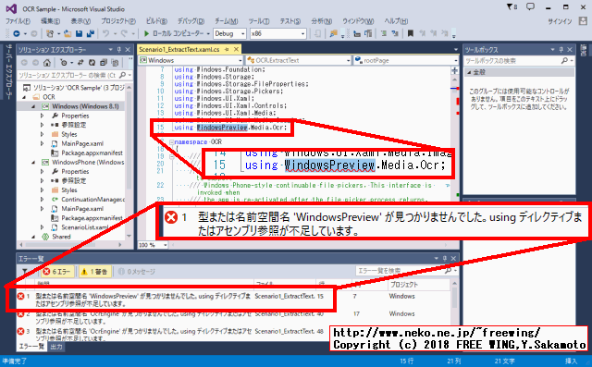Open the x86 platform dropdown
This screenshot has height=367, width=592.
(277, 33)
